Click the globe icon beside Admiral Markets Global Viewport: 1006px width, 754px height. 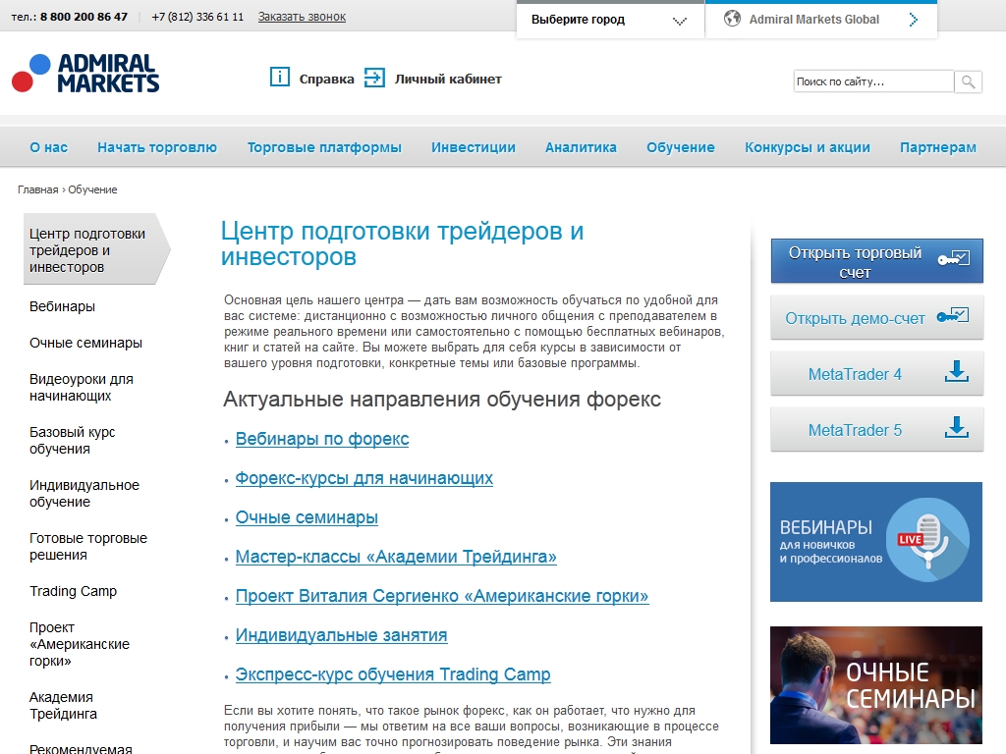pyautogui.click(x=732, y=19)
